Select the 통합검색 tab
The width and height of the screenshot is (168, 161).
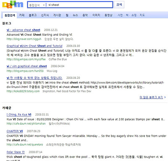click(x=10, y=16)
